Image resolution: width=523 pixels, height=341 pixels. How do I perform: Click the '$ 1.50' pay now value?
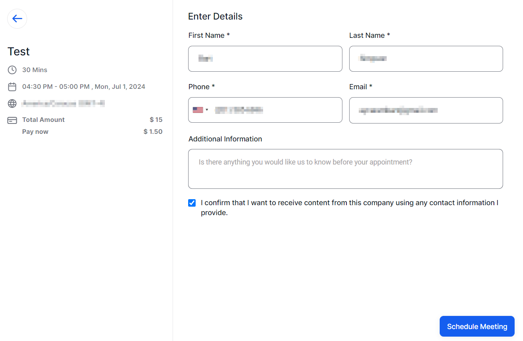[x=153, y=132]
